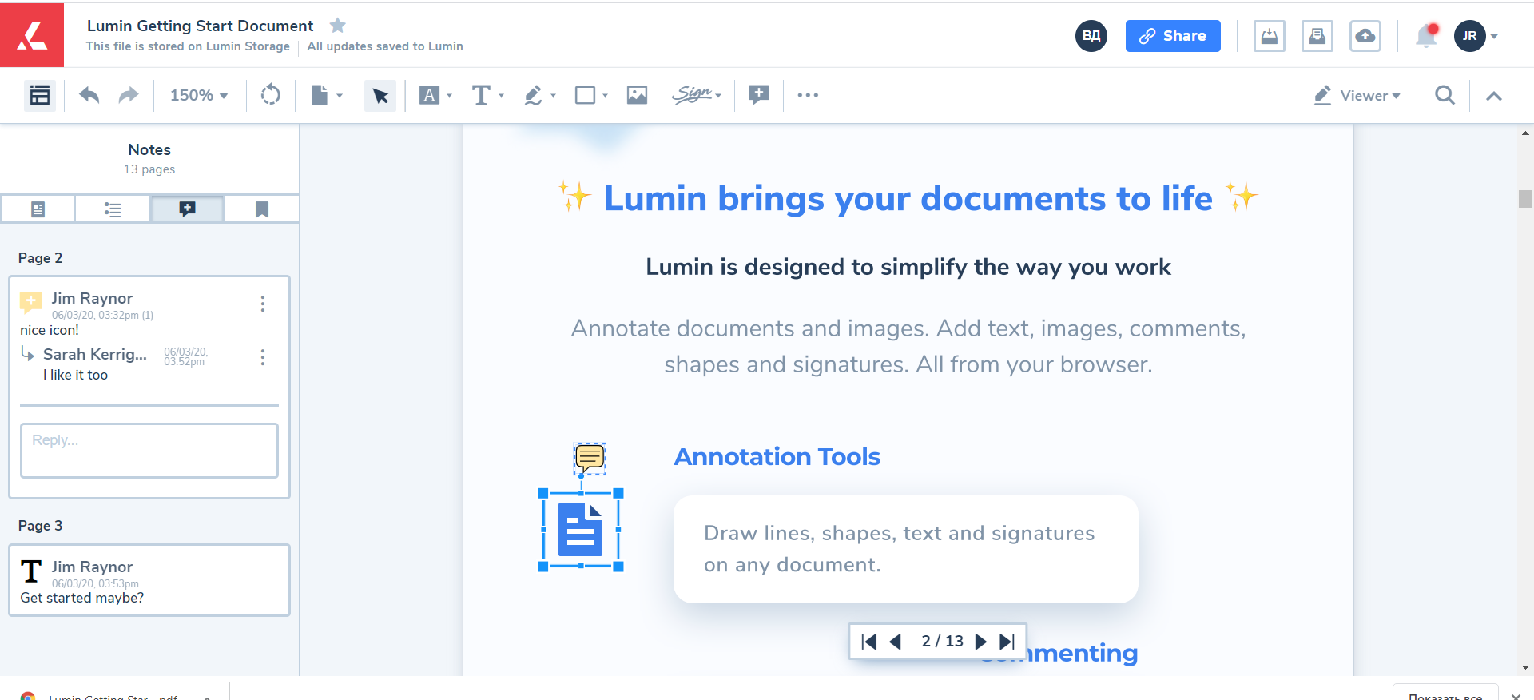Click the scrollbar up arrow

coord(1525,133)
